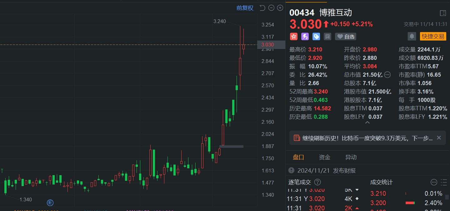Open more options next to 总市值
Viewport: 450px width, 211px height.
(x=387, y=75)
